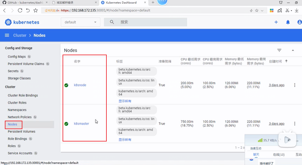Click browser back arrow
The height and width of the screenshot is (165, 302).
coord(5,10)
